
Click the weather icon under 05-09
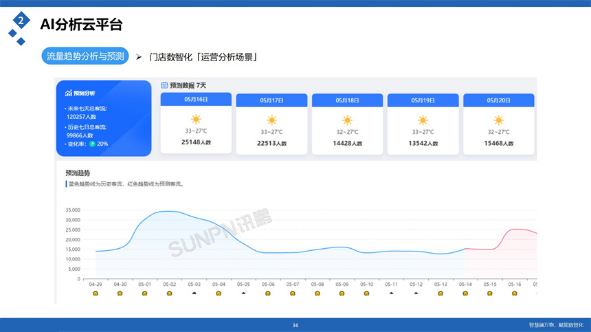point(342,294)
